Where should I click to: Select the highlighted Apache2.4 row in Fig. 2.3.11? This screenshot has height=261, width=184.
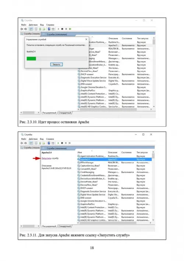114,159
